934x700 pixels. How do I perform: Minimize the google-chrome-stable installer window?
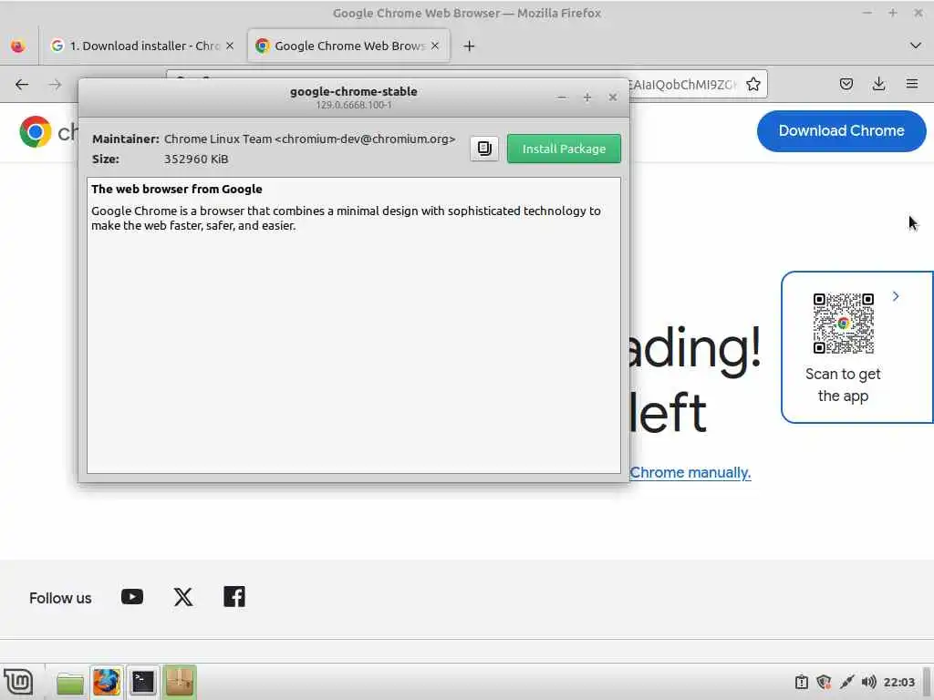(x=562, y=97)
